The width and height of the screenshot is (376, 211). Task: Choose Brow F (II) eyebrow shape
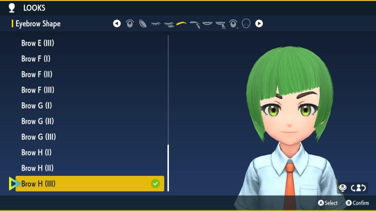[37, 74]
